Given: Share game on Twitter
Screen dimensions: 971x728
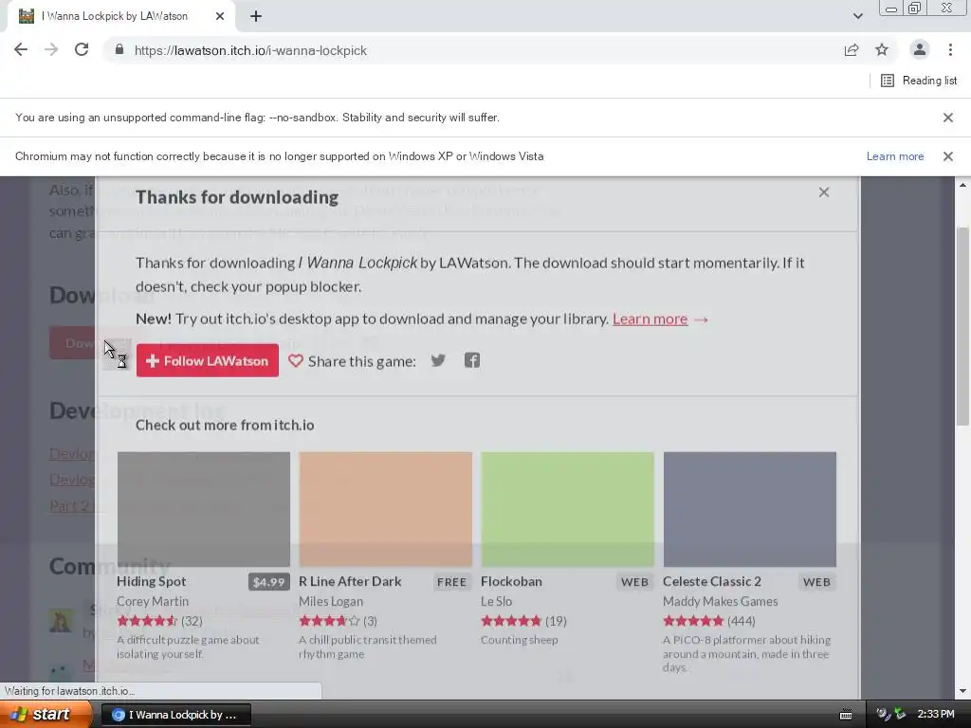Looking at the screenshot, I should [438, 360].
